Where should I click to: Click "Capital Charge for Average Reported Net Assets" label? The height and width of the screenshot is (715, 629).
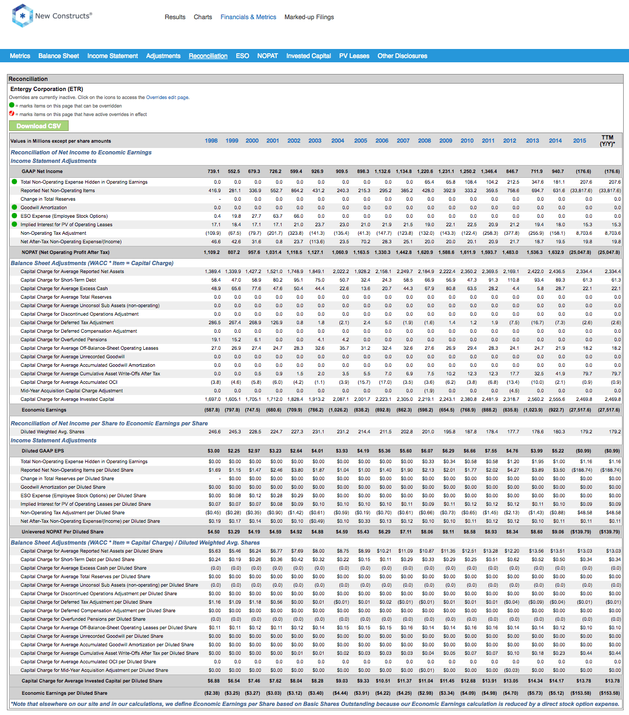tap(72, 272)
